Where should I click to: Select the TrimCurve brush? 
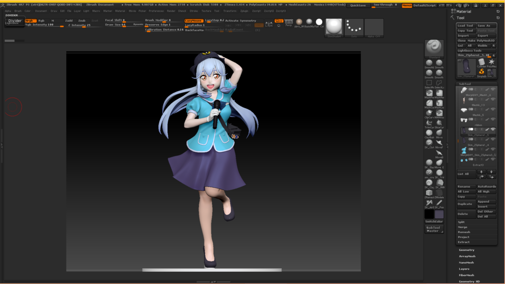pyautogui.click(x=429, y=123)
